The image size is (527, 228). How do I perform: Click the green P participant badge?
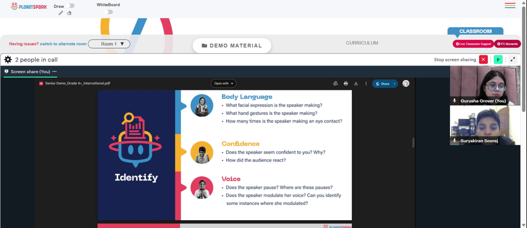[x=498, y=59]
